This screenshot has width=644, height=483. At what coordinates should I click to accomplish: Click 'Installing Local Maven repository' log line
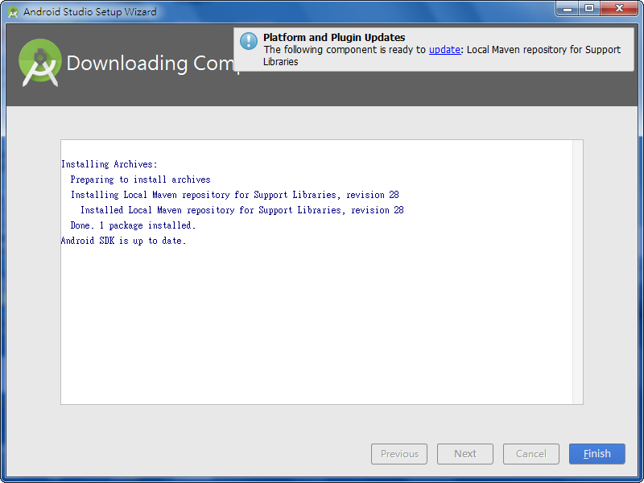click(x=234, y=195)
